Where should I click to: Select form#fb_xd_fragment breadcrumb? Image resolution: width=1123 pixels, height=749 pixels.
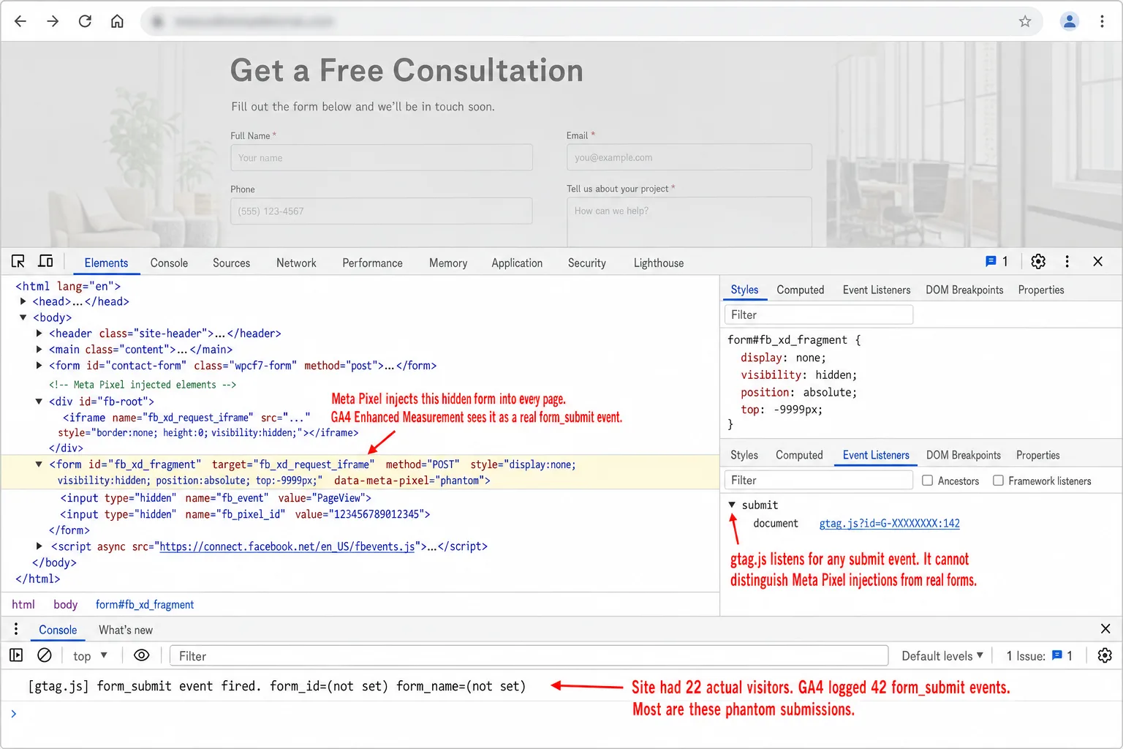(145, 604)
